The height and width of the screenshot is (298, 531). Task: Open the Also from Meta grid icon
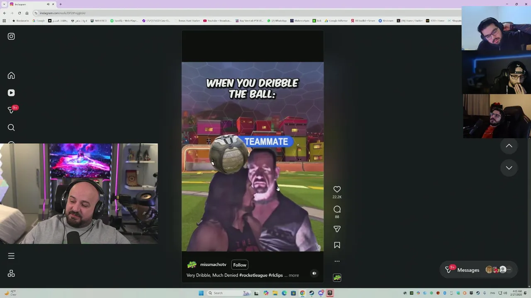[11, 274]
